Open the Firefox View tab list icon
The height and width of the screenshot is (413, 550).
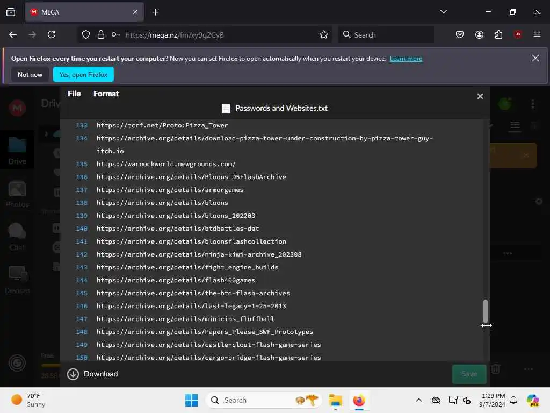tap(11, 12)
